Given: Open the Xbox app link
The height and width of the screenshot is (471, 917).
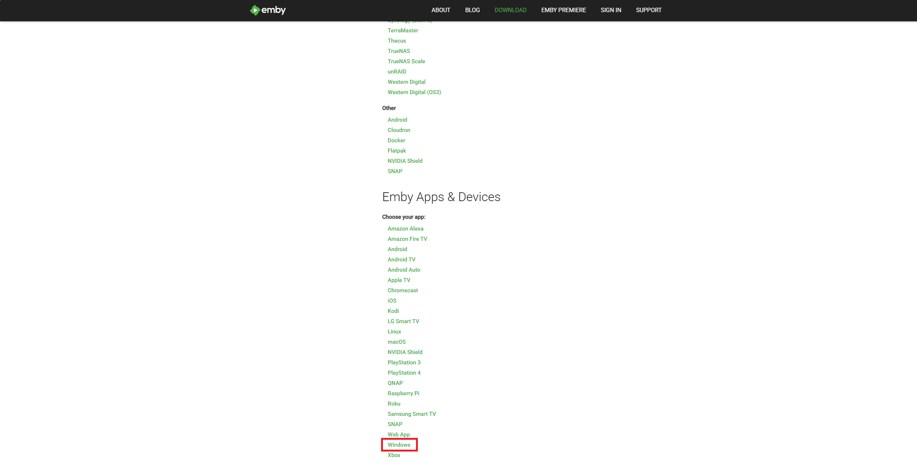Looking at the screenshot, I should click(x=394, y=455).
